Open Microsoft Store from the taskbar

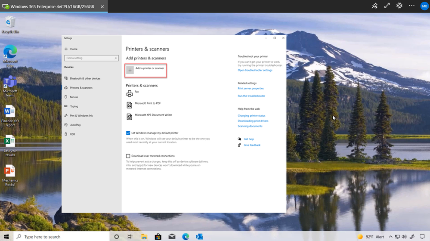tap(158, 237)
